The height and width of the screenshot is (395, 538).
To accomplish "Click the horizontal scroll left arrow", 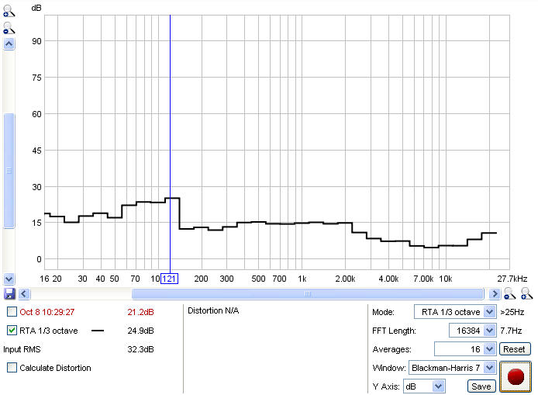I will click(24, 293).
